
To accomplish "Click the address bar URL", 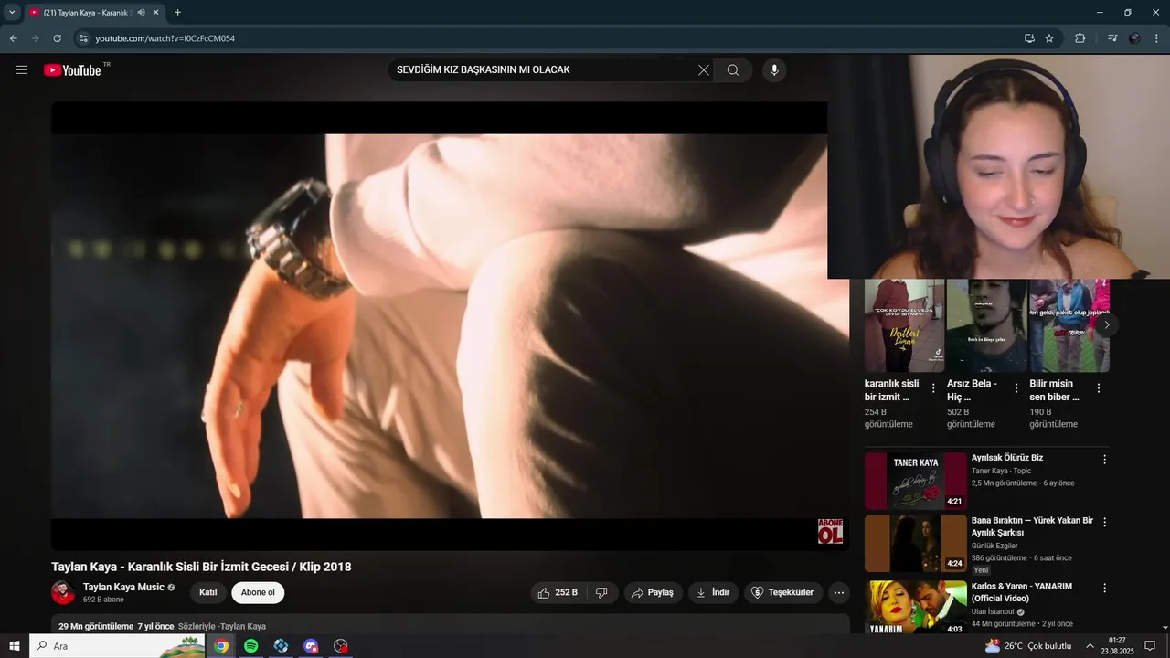I will pyautogui.click(x=165, y=38).
